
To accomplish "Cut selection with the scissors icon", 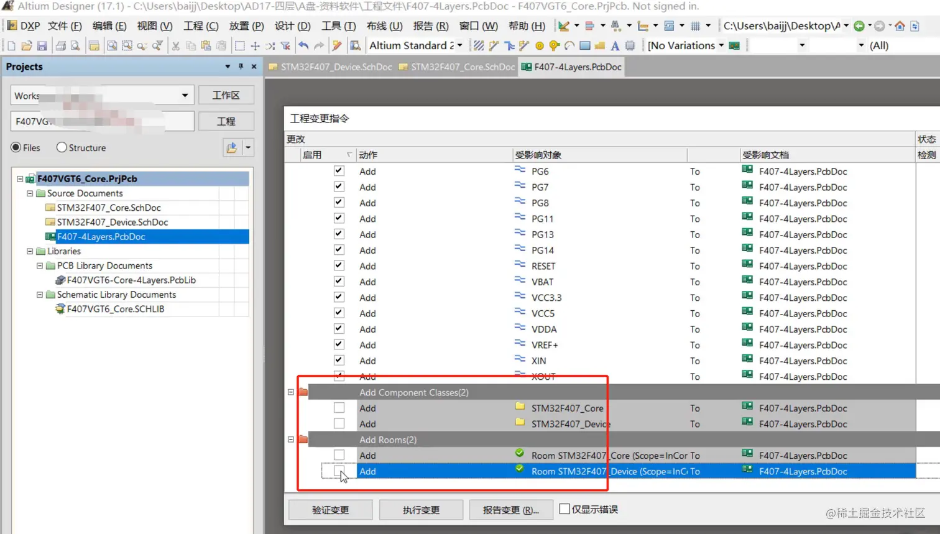I will click(x=176, y=46).
